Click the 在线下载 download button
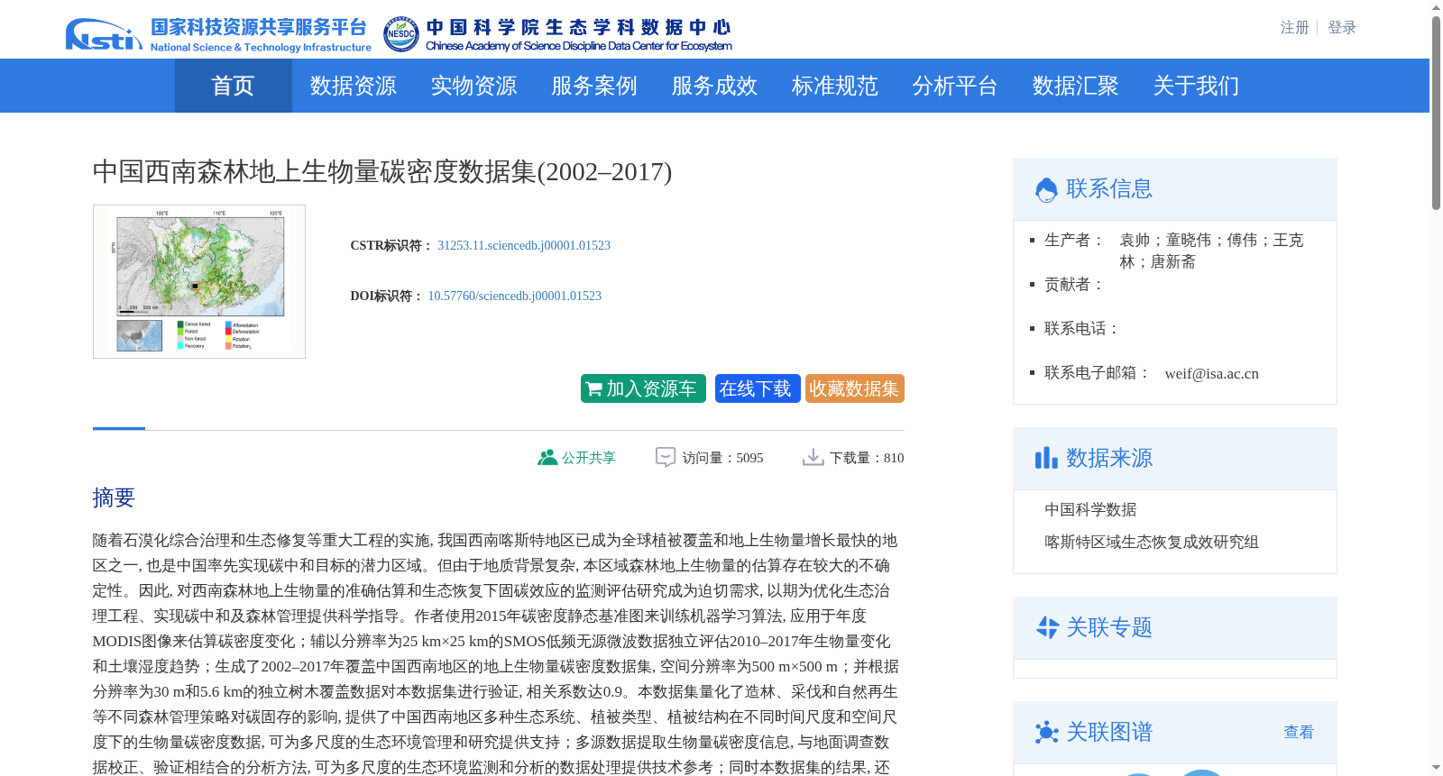 758,388
